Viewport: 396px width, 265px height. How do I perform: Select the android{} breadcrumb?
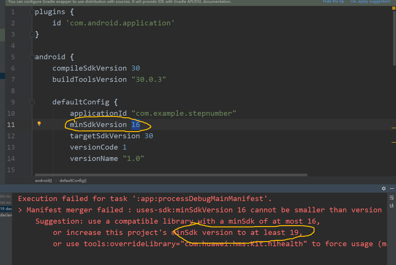44,181
